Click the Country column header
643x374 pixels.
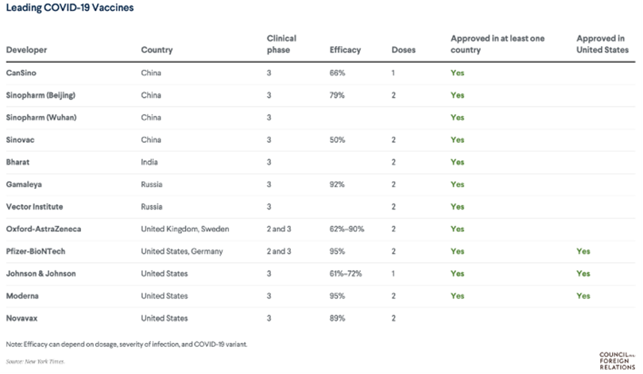pos(157,50)
